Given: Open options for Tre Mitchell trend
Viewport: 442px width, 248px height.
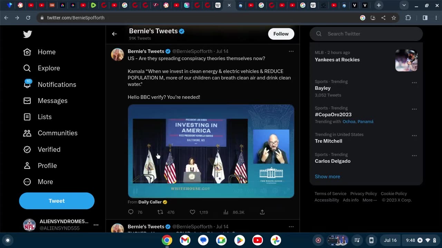Looking at the screenshot, I should point(414,136).
